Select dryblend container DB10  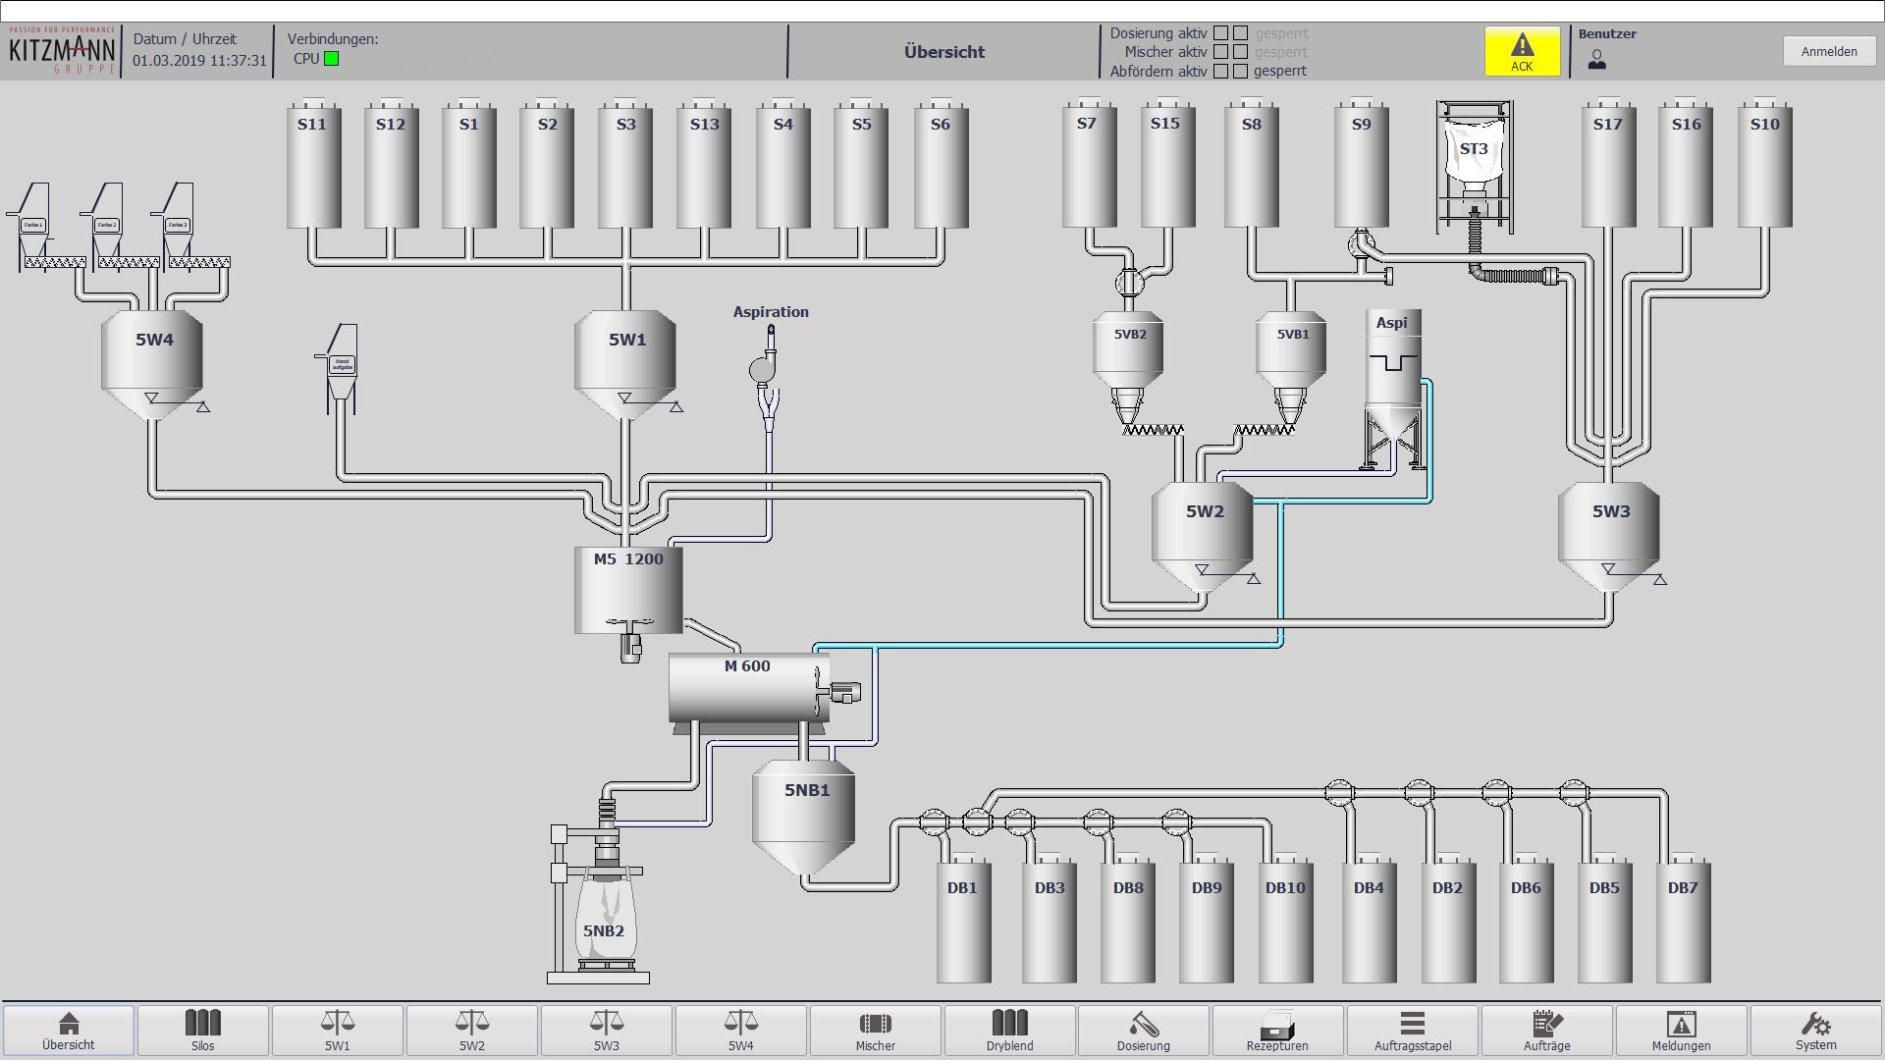(x=1286, y=919)
